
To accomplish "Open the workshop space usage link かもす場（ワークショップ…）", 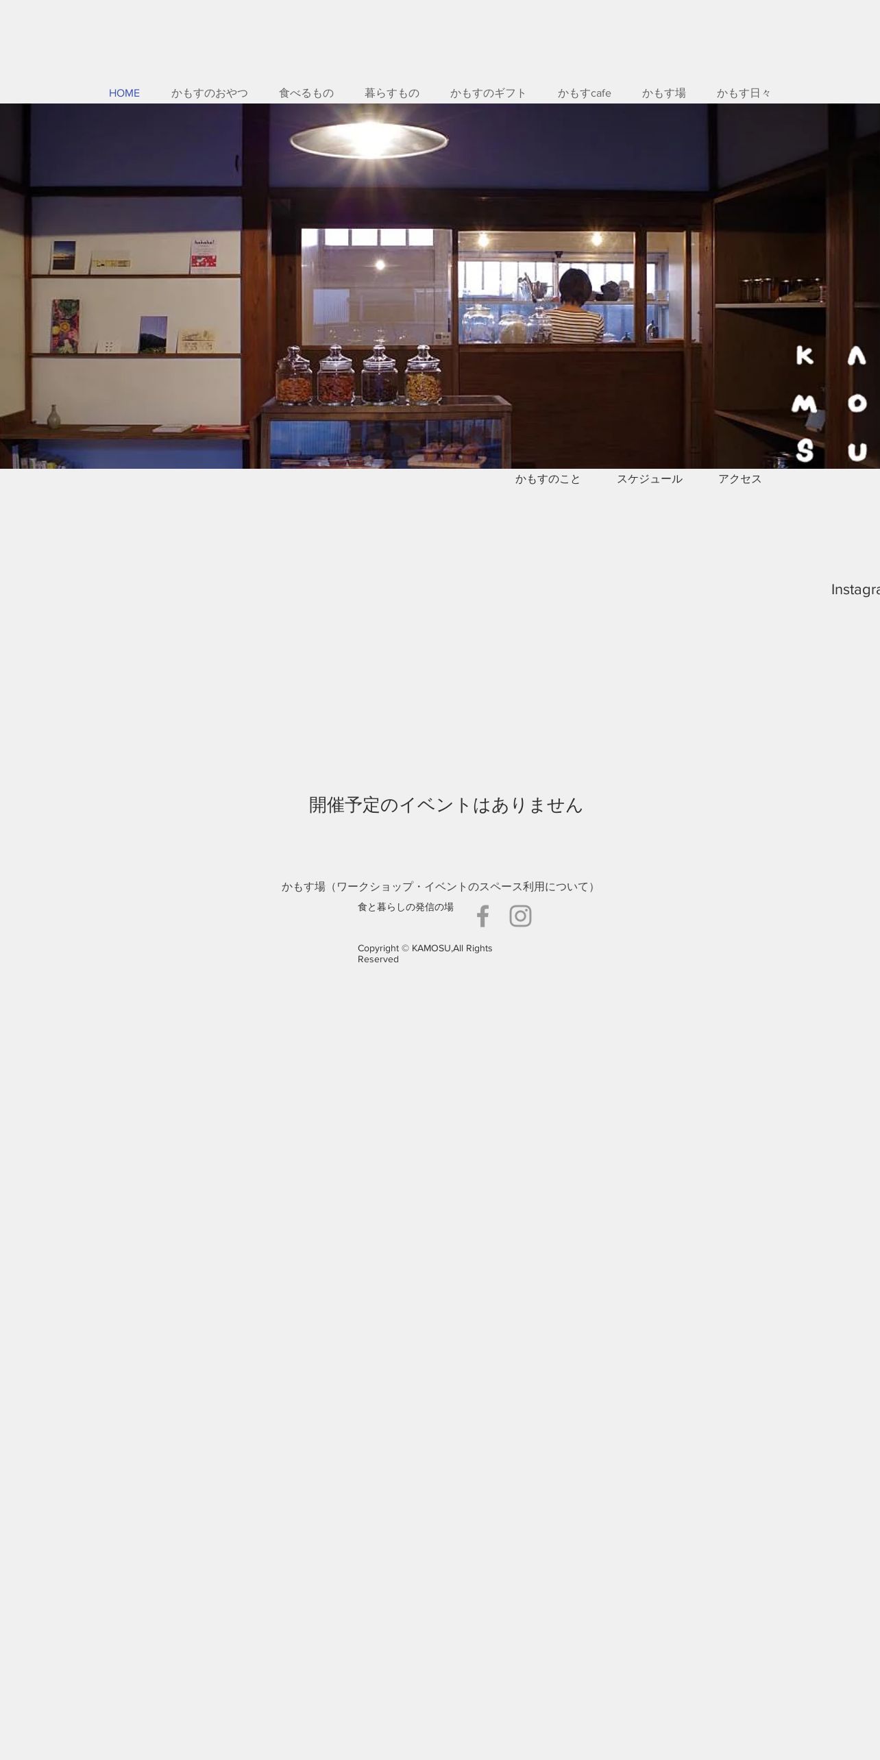I will pyautogui.click(x=440, y=886).
